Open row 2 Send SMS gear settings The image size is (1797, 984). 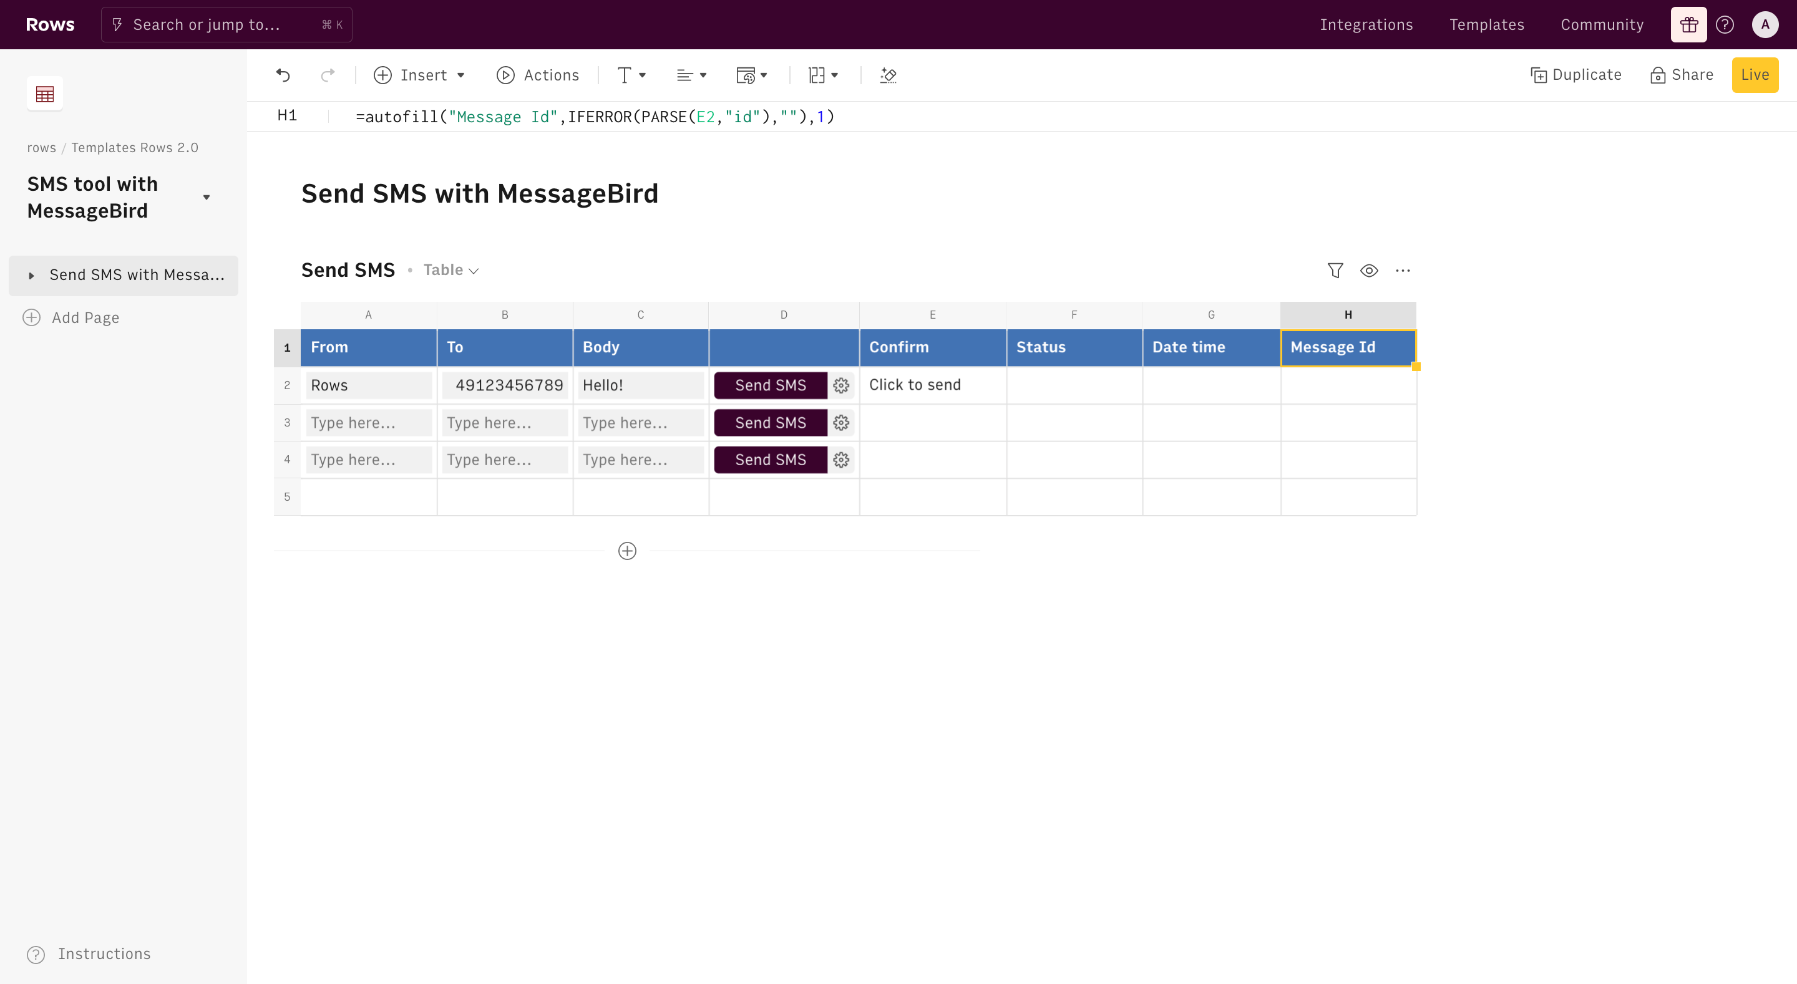tap(841, 385)
